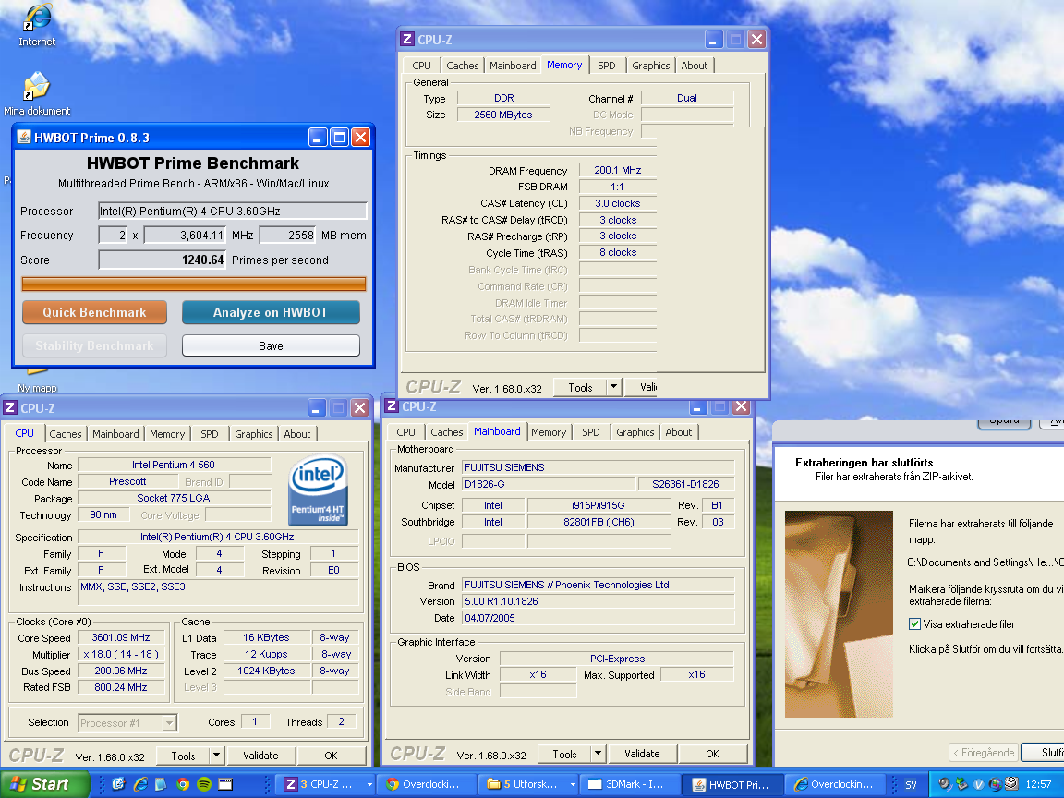Open Graphics tab in Memory CPU-Z window

coord(651,66)
